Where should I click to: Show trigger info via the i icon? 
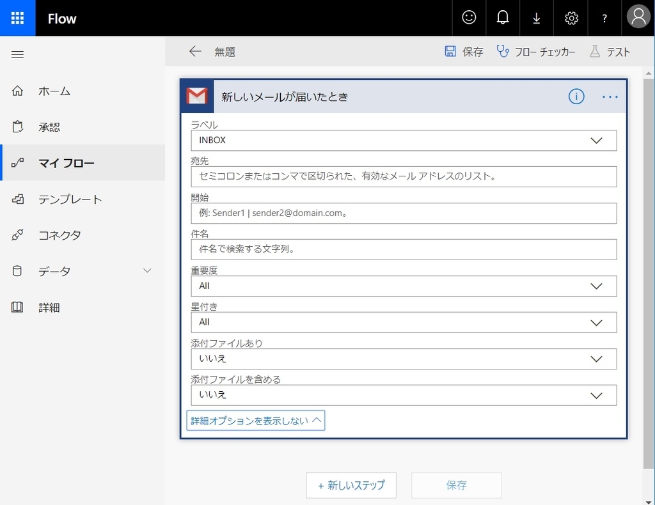click(576, 97)
